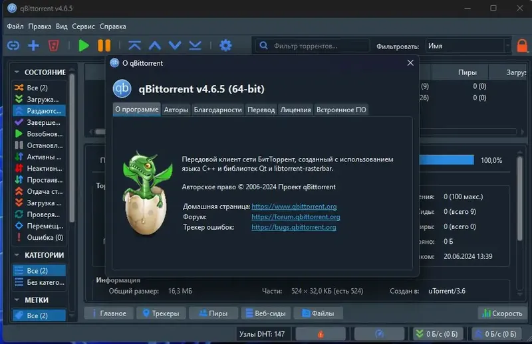Select the Заверше... status filter
This screenshot has width=532, height=344.
pyautogui.click(x=39, y=122)
